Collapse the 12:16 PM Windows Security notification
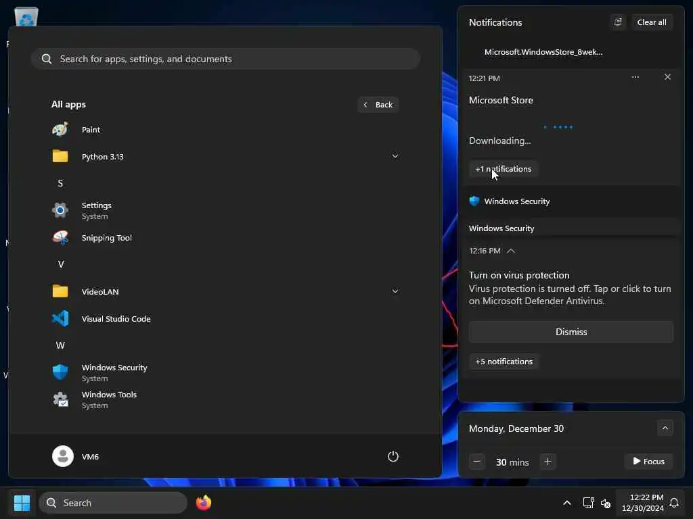The image size is (693, 519). 511,251
